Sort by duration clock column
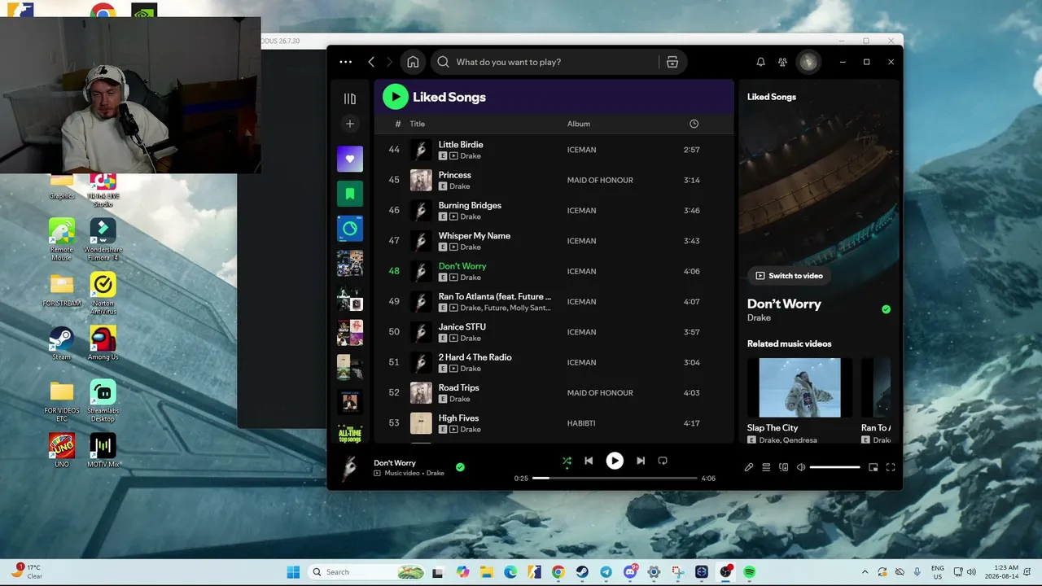This screenshot has height=586, width=1042. pos(694,124)
